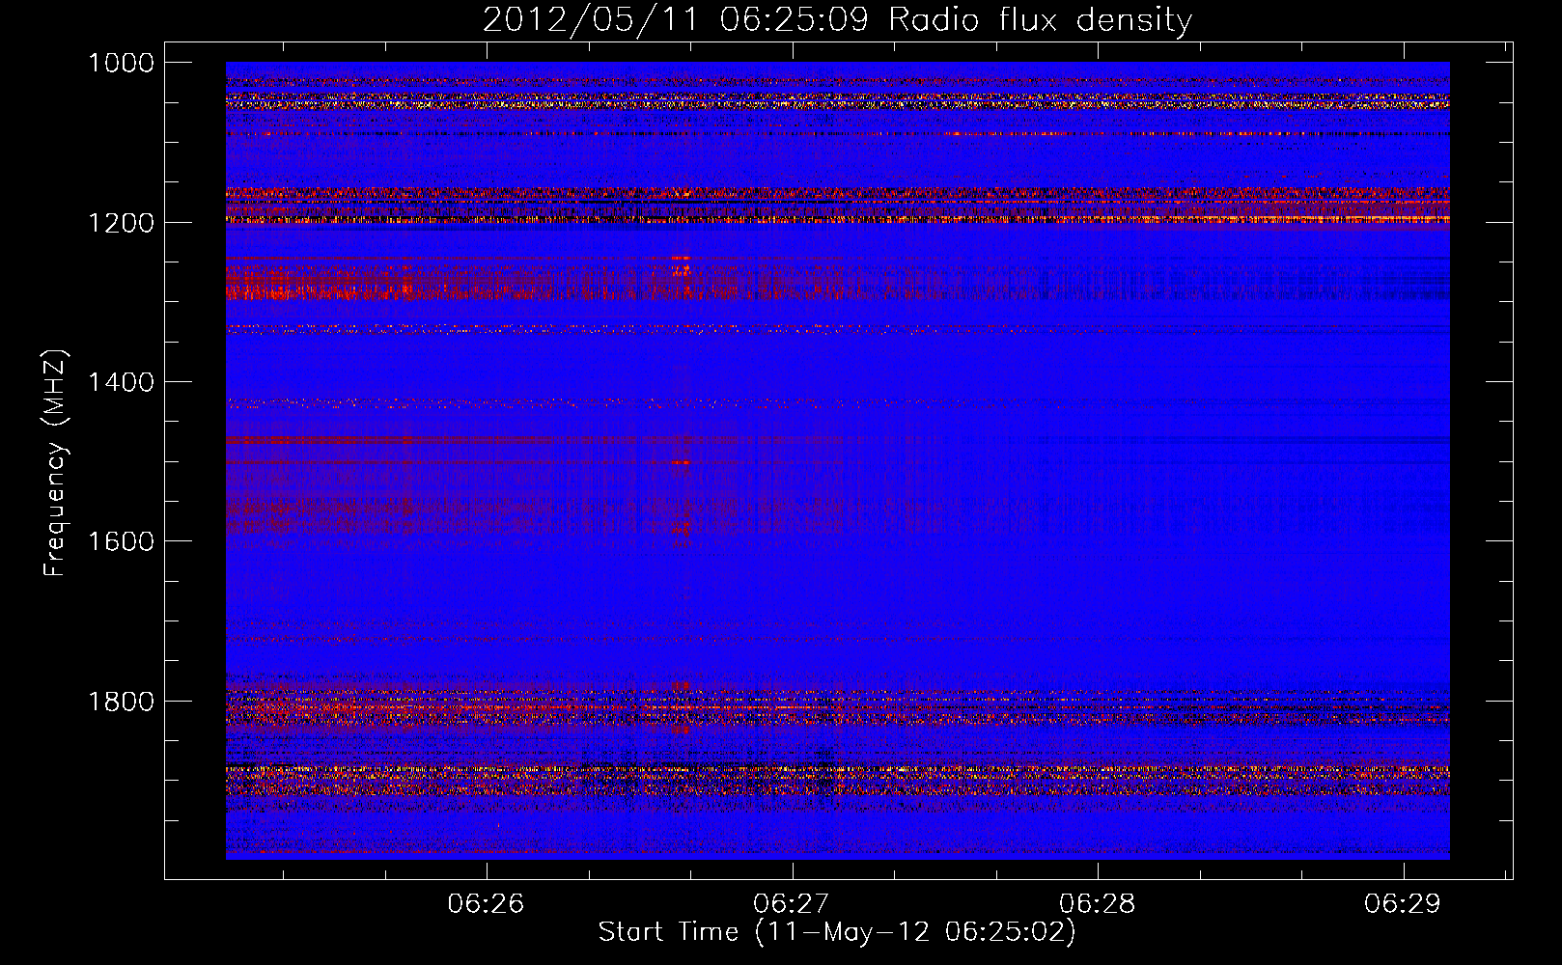The image size is (1562, 965).
Task: Click the plot title '2012/05/11 06:25:09 Radio flux density'
Action: [x=838, y=19]
